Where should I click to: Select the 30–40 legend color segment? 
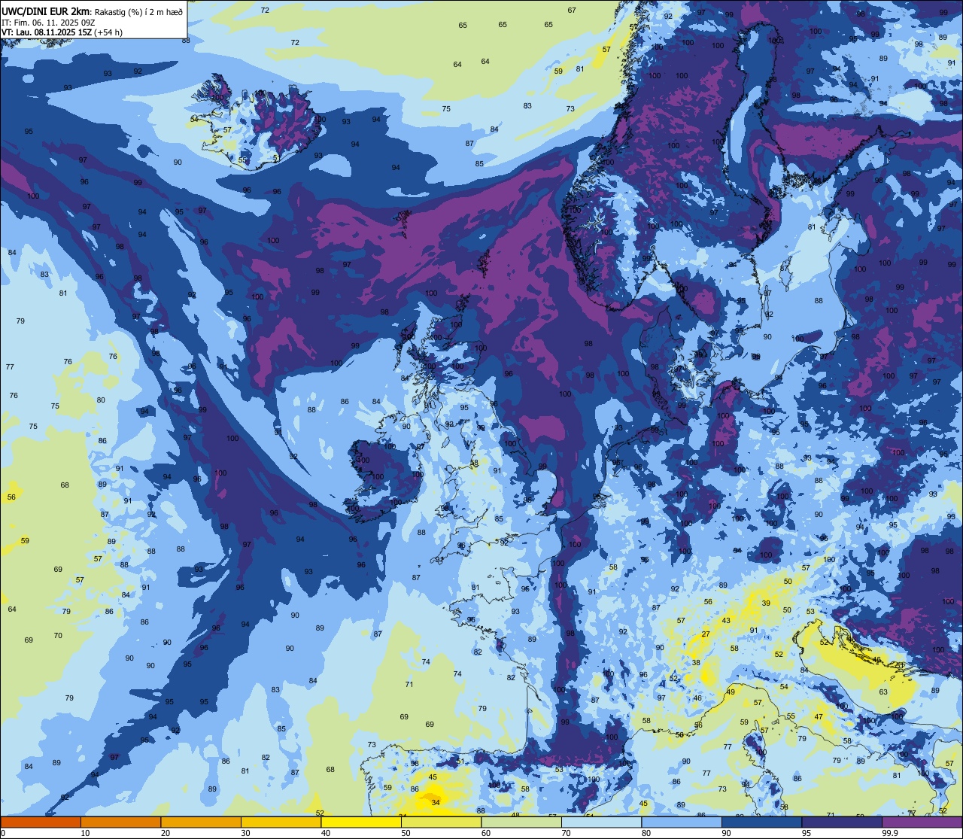click(281, 822)
